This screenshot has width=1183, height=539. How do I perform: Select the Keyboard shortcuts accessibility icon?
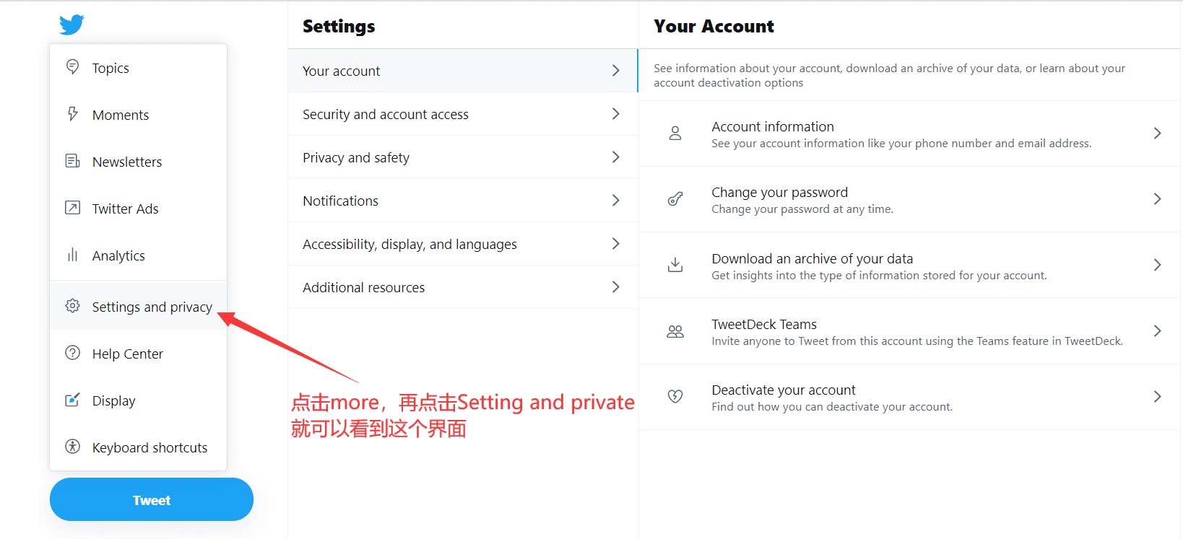pyautogui.click(x=72, y=447)
